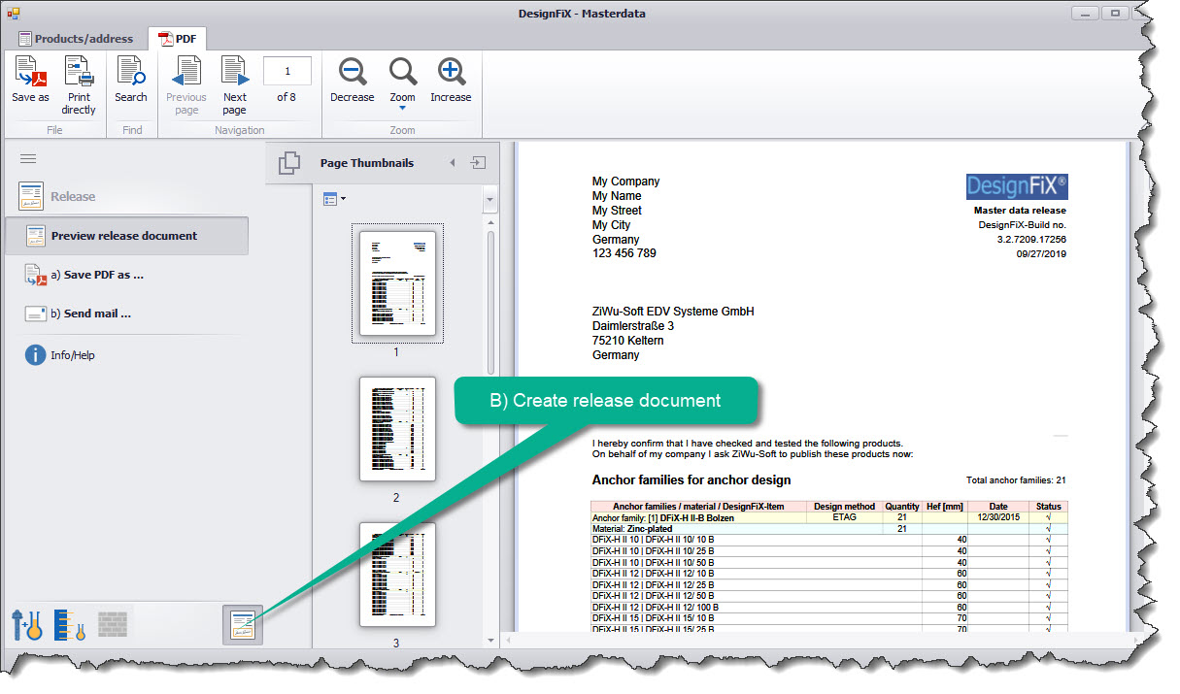This screenshot has height=694, width=1180.
Task: Click the DesignFiX logo in document
Action: (x=1017, y=186)
